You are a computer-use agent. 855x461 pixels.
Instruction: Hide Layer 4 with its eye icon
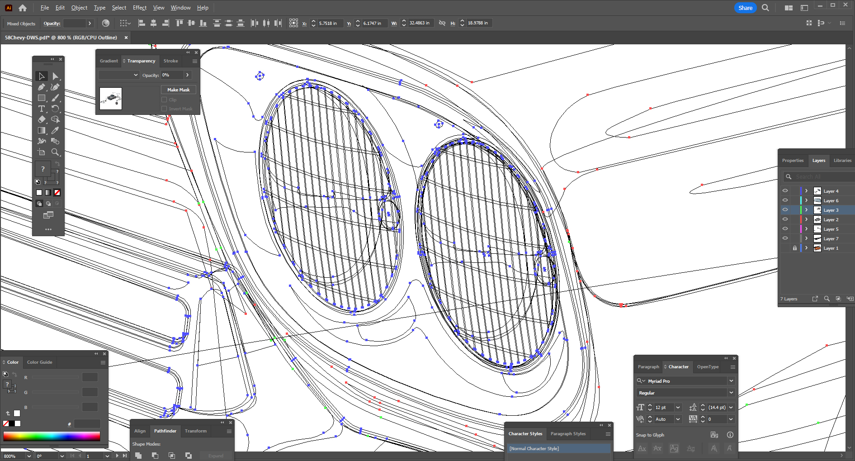click(785, 191)
